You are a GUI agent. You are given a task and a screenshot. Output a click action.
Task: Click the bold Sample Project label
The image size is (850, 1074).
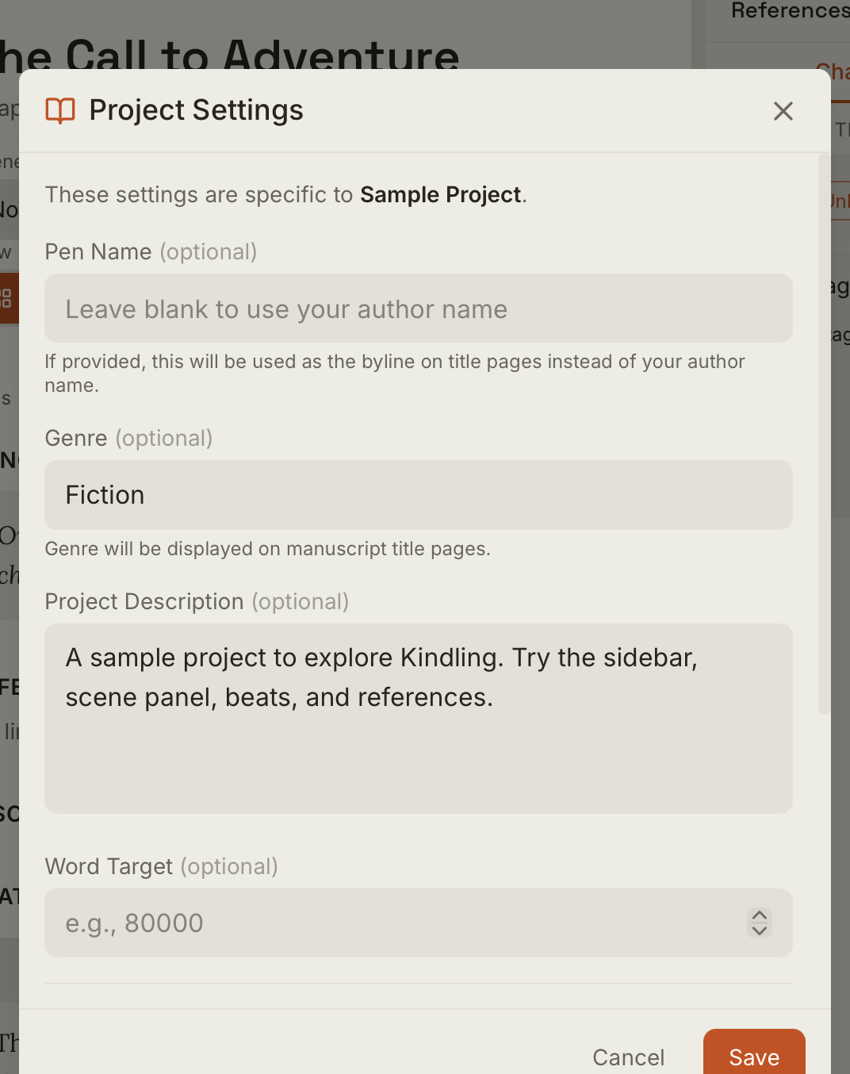click(x=440, y=194)
